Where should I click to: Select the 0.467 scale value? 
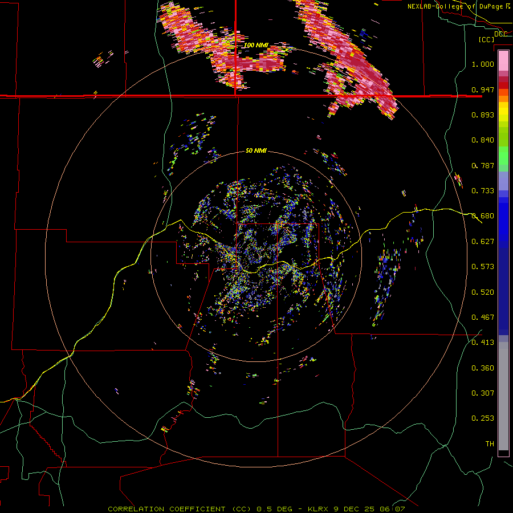(483, 317)
